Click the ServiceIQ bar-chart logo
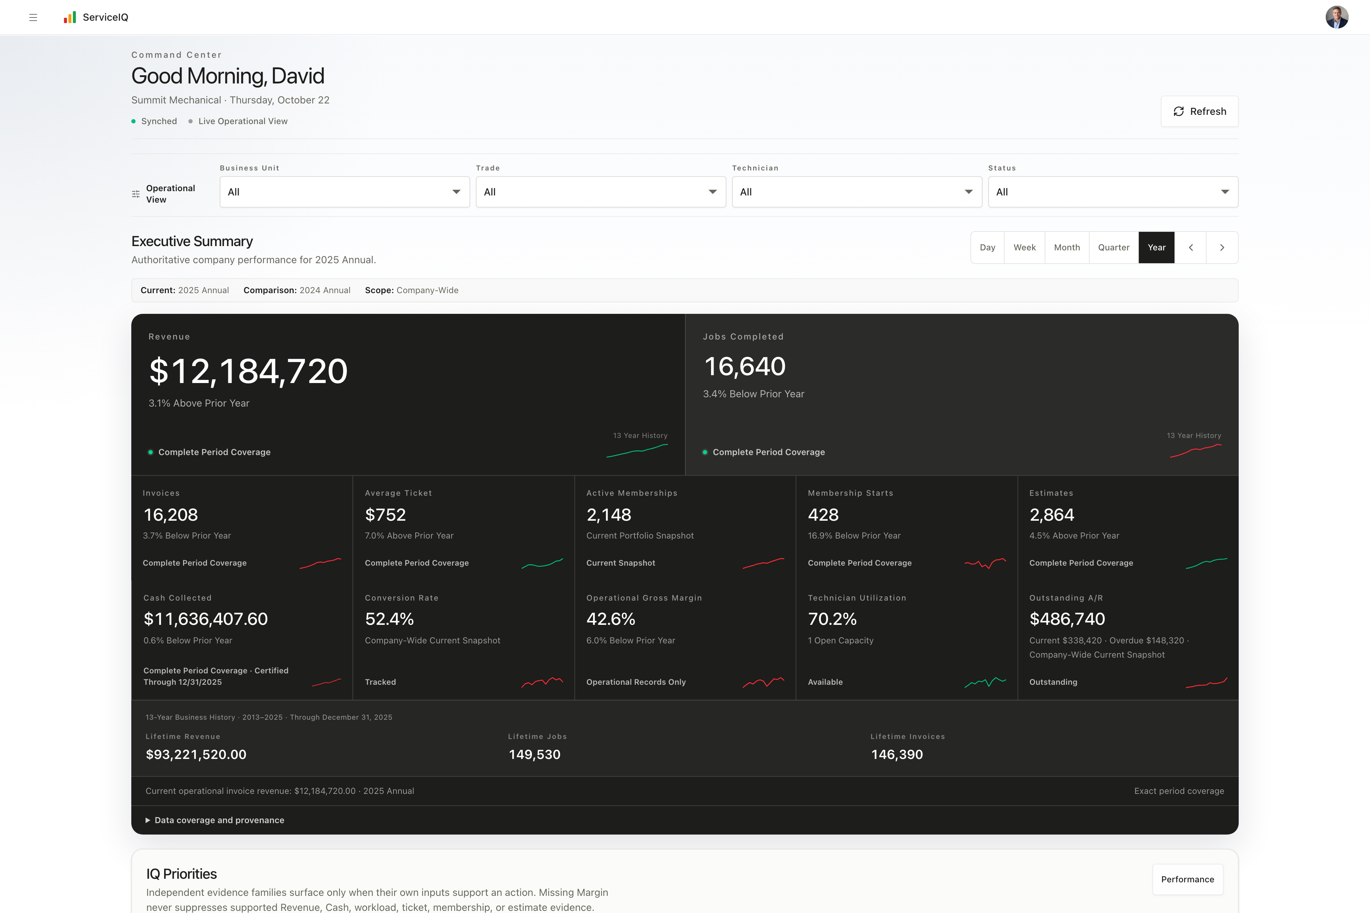 70,17
